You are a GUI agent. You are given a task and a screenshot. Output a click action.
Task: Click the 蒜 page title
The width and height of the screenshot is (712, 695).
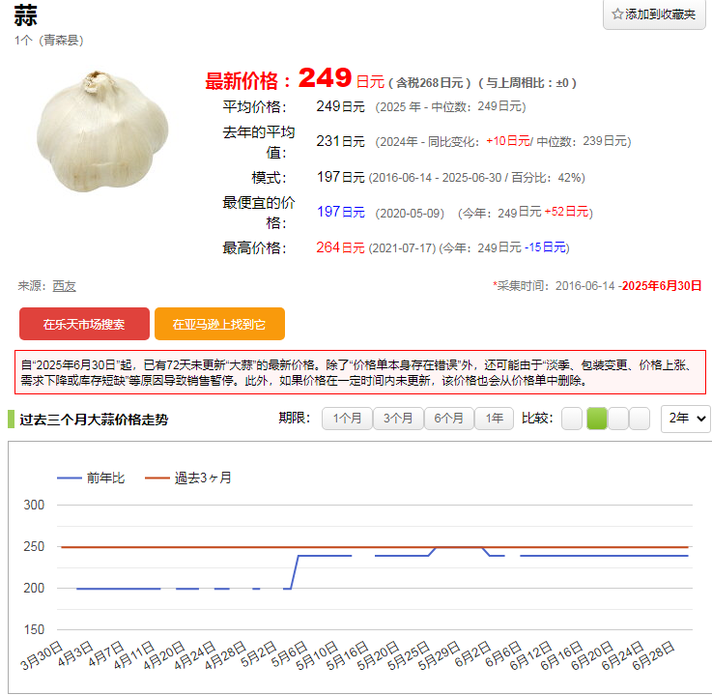click(25, 15)
